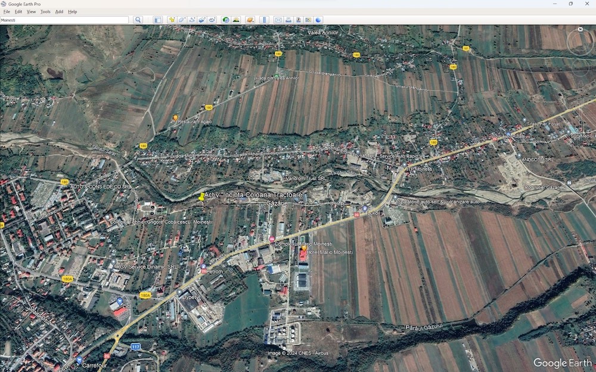Screen dimensions: 596x372
Task: Click the Hotel Mario Moinesti map label
Action: 328,252
